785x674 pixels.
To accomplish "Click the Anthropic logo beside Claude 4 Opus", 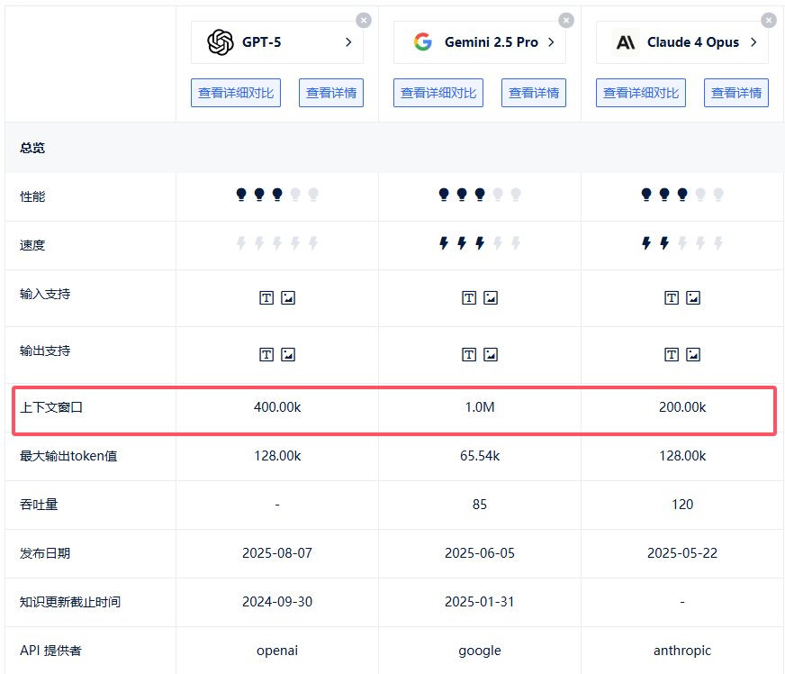I will coord(626,42).
